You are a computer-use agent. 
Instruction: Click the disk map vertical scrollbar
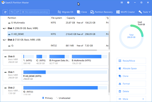[x=109, y=72]
